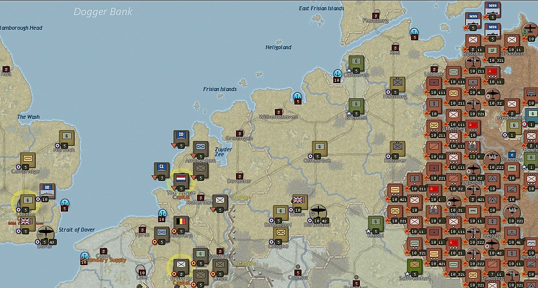This screenshot has height=288, width=538.
Task: Select the infantry unit beside Rotterdam
Action: pyautogui.click(x=220, y=202)
